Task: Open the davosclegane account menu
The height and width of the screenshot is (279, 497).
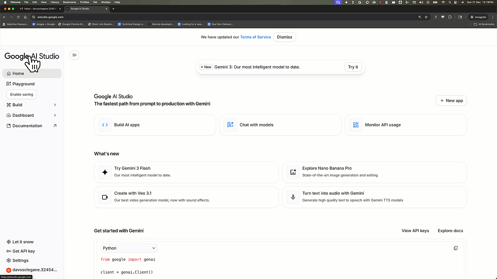Action: (x=32, y=270)
